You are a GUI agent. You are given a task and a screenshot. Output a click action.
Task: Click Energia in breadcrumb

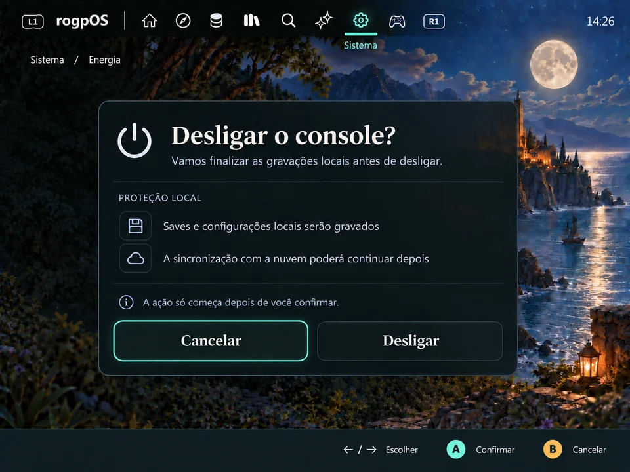[x=104, y=60]
